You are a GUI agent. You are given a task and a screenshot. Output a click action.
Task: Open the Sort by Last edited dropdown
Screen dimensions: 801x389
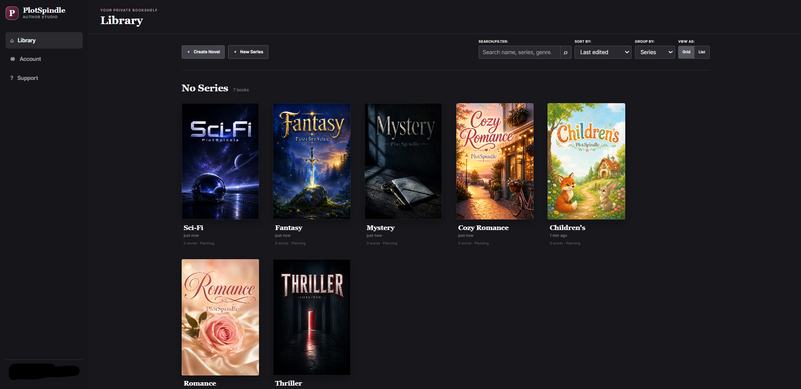603,52
